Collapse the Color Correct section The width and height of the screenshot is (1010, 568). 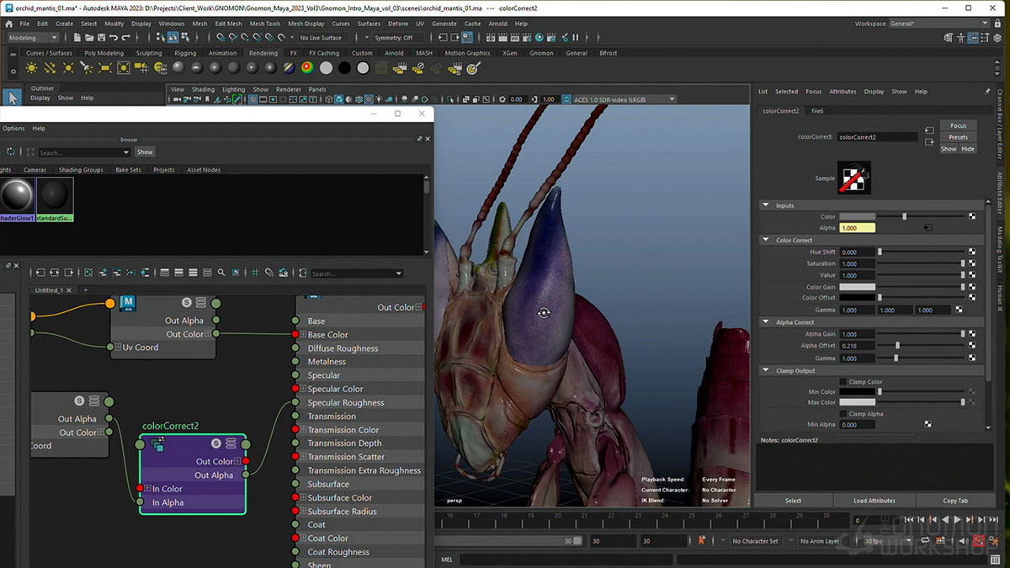(765, 240)
